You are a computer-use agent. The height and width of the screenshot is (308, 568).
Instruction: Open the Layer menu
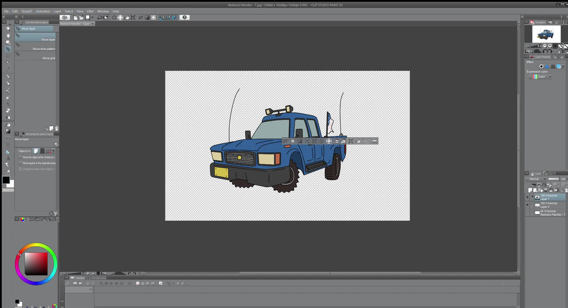(57, 11)
